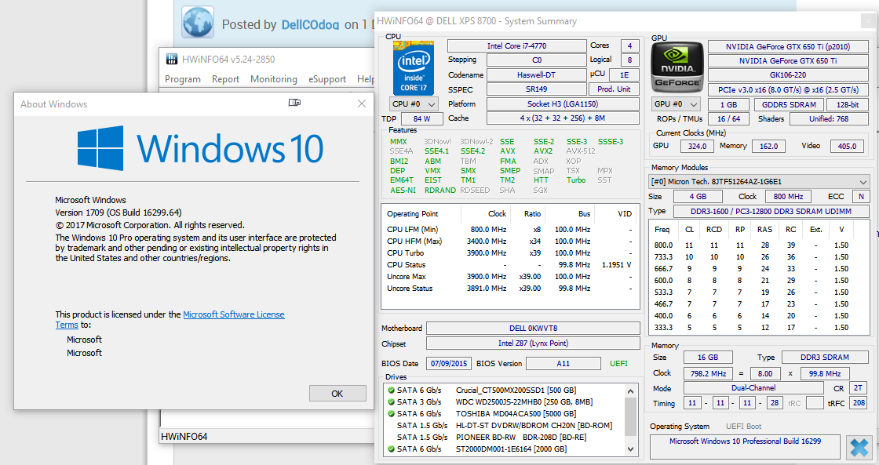Viewport: 879px width, 465px height.
Task: Click the green check beside Crucial SSD drive
Action: coord(391,390)
